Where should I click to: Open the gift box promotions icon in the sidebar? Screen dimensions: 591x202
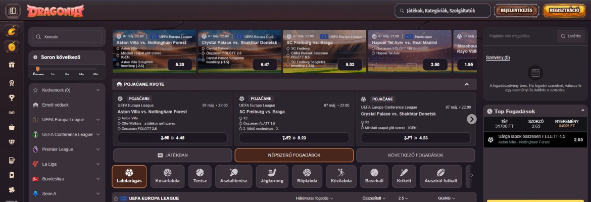(x=12, y=65)
